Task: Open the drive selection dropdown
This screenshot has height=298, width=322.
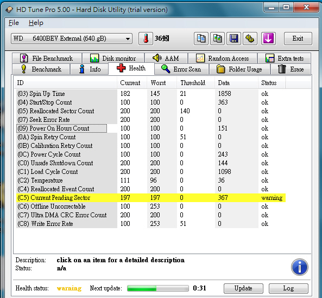Action: pyautogui.click(x=72, y=38)
